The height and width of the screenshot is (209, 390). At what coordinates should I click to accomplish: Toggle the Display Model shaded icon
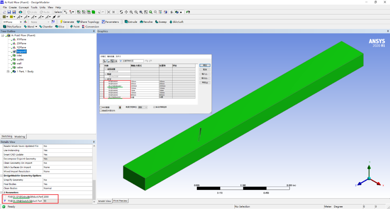pyautogui.click(x=177, y=12)
